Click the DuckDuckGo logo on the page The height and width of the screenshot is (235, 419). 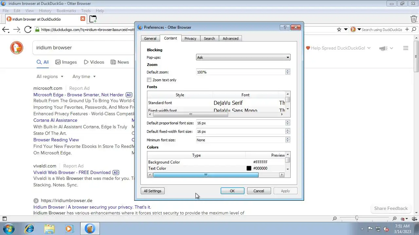(x=16, y=48)
